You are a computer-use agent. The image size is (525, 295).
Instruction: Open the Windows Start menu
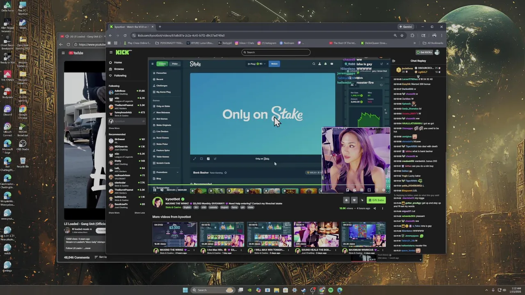[185, 290]
